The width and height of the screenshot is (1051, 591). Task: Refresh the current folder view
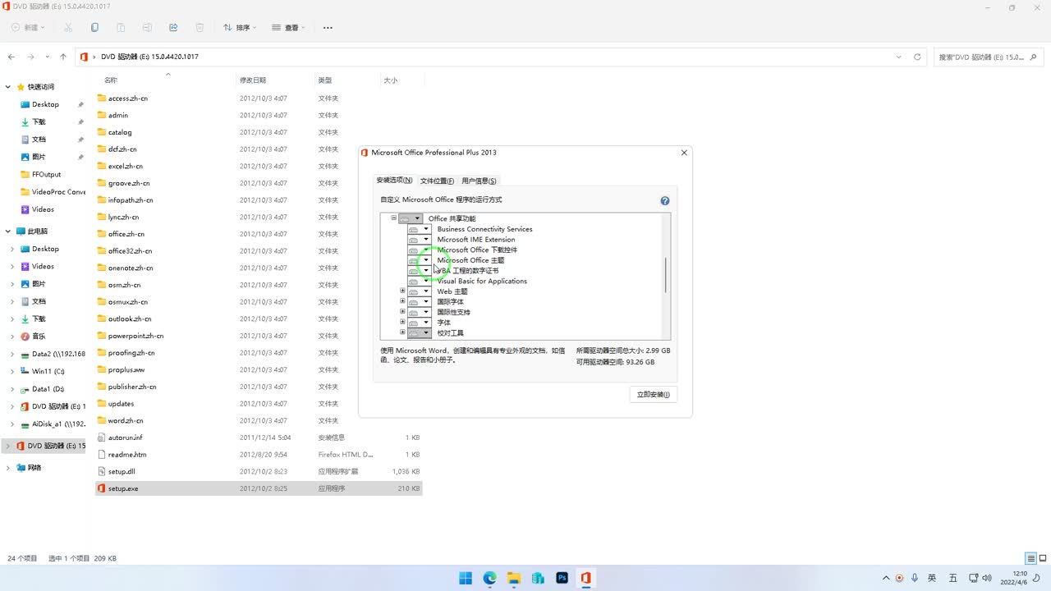click(x=918, y=57)
